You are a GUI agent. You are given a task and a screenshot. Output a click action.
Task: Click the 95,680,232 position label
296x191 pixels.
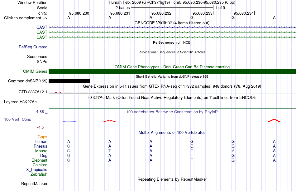[161, 13]
